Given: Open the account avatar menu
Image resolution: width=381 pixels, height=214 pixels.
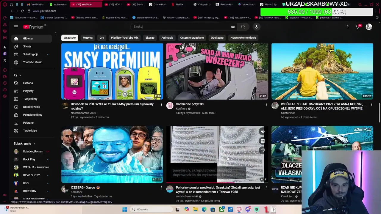Looking at the screenshot, I should click(369, 27).
